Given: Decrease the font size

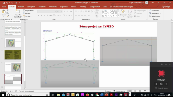Looking at the screenshot, I should [67, 11].
